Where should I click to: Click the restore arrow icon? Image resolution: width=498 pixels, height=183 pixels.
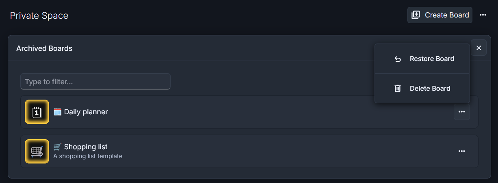click(398, 59)
